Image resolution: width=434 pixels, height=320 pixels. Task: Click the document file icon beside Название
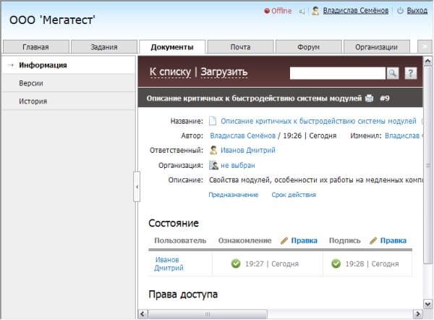pos(213,121)
